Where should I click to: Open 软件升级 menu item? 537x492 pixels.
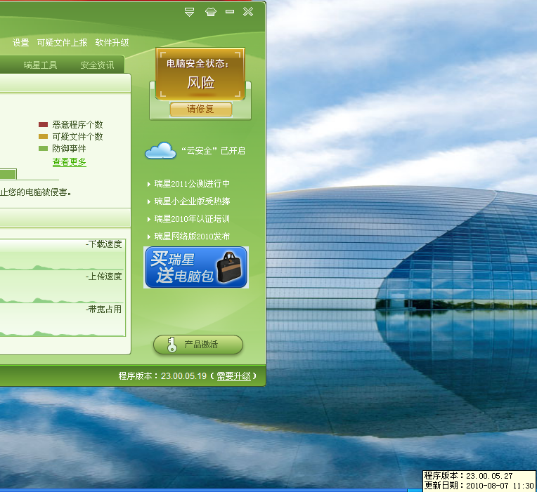pyautogui.click(x=112, y=43)
